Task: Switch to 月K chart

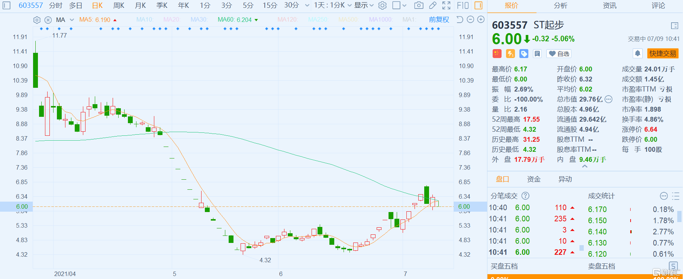Action: [x=141, y=5]
